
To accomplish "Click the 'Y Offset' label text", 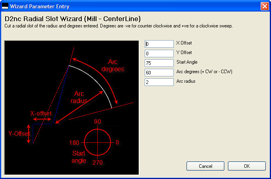I will pos(184,53).
